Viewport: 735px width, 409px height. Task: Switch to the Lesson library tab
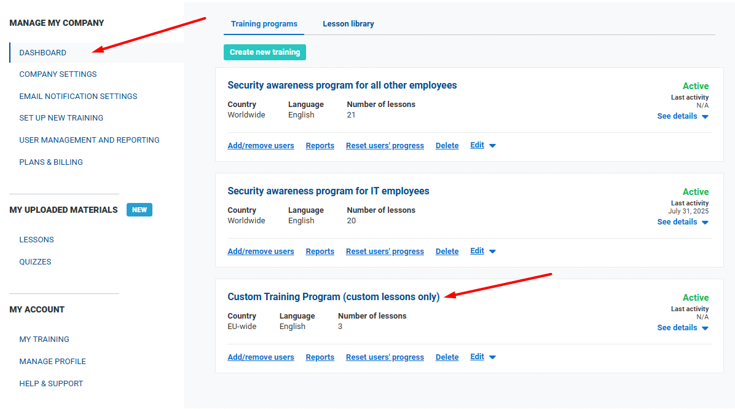(348, 24)
